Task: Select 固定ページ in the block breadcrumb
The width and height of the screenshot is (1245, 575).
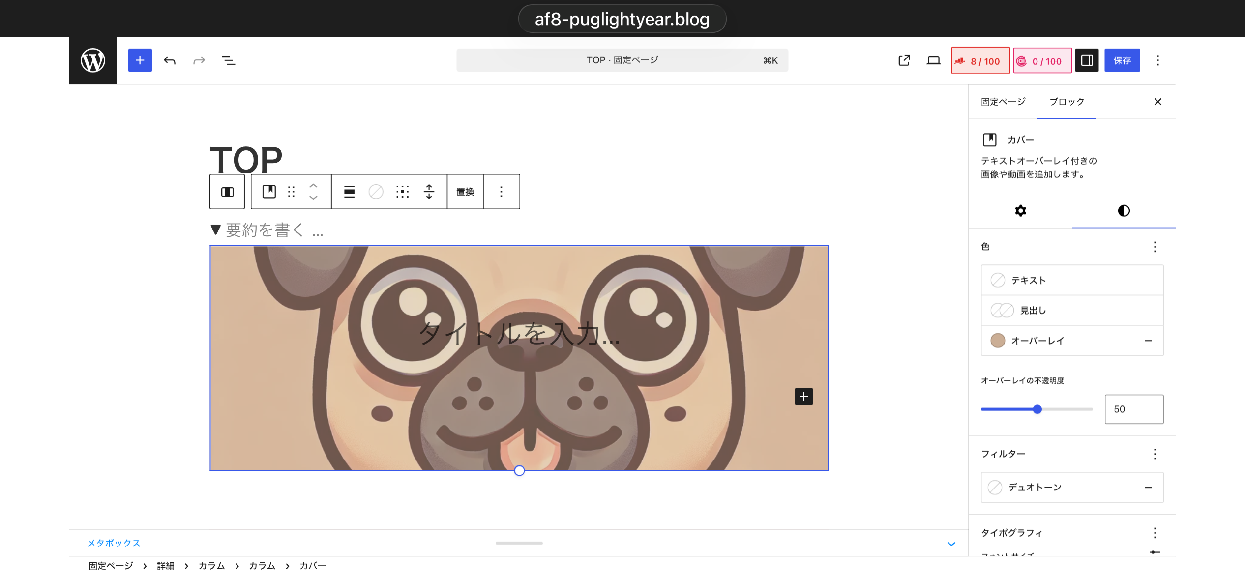Action: (111, 566)
